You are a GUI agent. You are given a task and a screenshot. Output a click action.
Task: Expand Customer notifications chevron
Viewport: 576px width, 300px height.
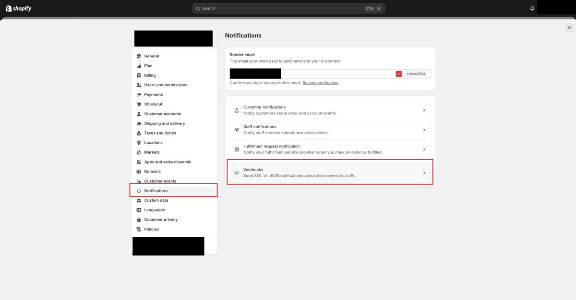(x=424, y=110)
